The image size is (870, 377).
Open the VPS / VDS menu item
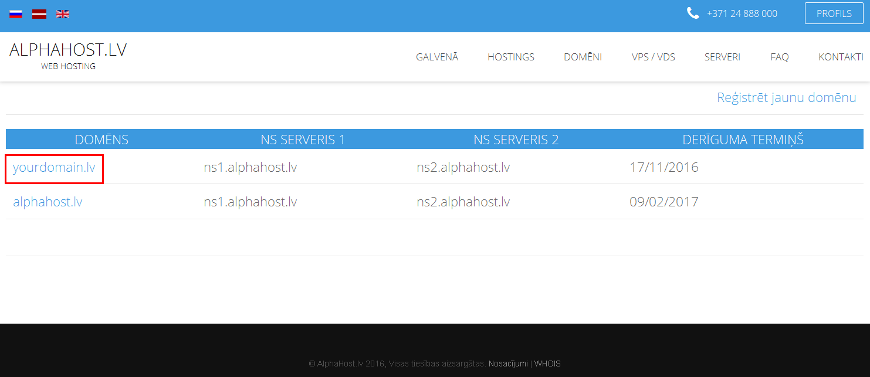654,57
